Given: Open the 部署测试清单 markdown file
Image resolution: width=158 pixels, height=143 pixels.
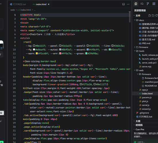Looking at the screenshot, I should click(150, 24).
